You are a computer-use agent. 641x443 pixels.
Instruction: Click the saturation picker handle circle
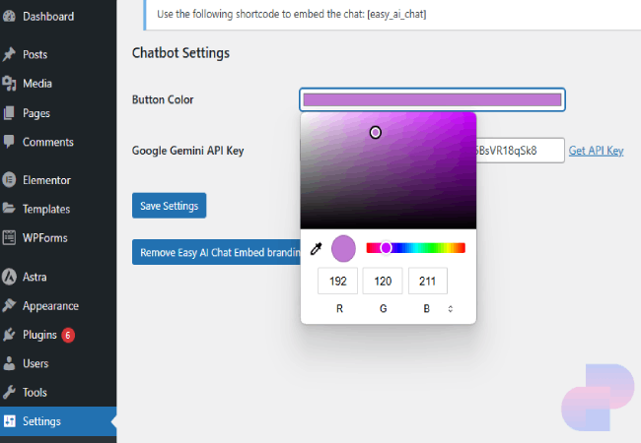coord(376,132)
